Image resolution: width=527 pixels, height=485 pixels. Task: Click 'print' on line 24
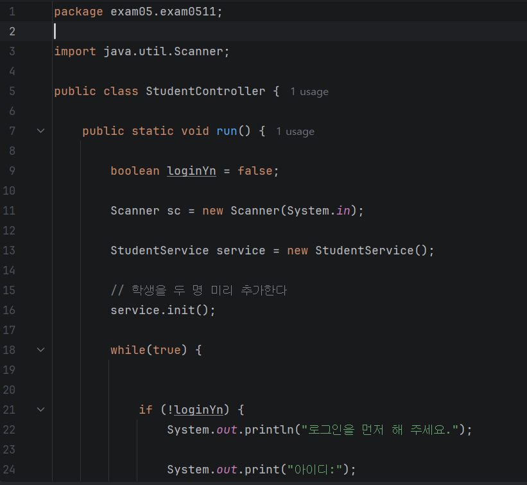(x=262, y=469)
